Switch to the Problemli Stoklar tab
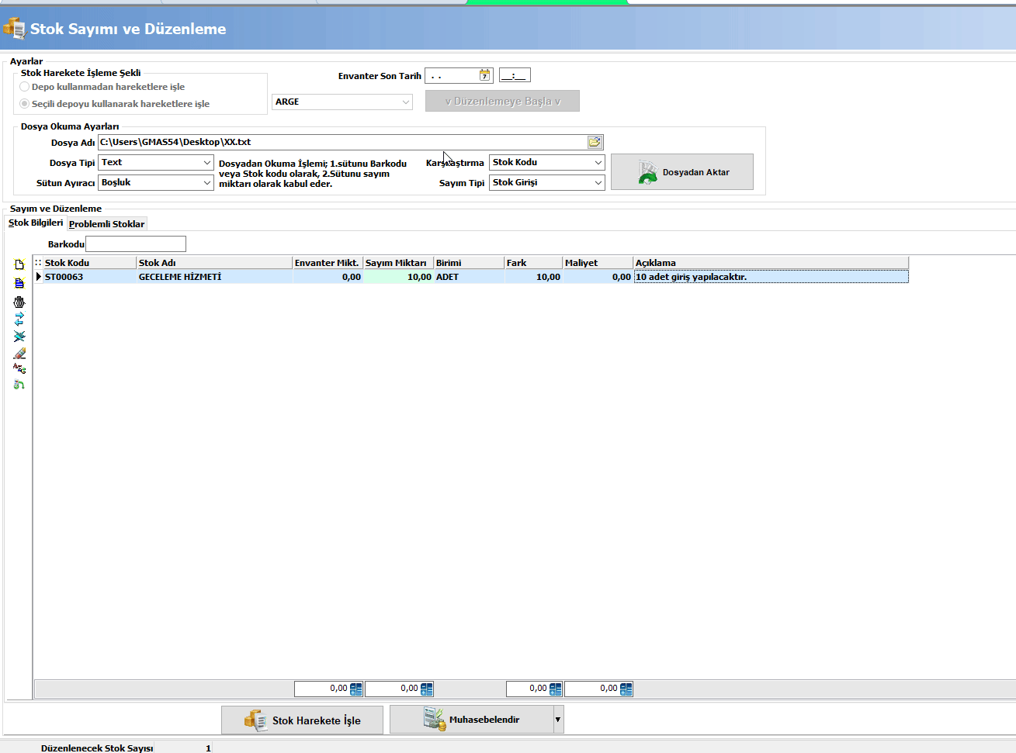 pyautogui.click(x=106, y=224)
